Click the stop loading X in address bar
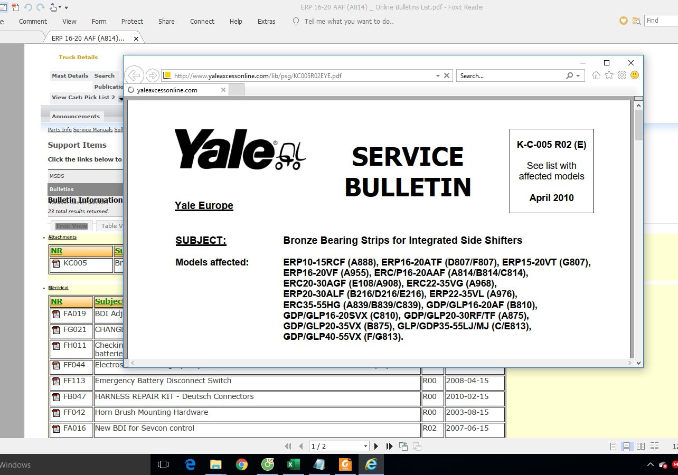The image size is (678, 475). (447, 75)
